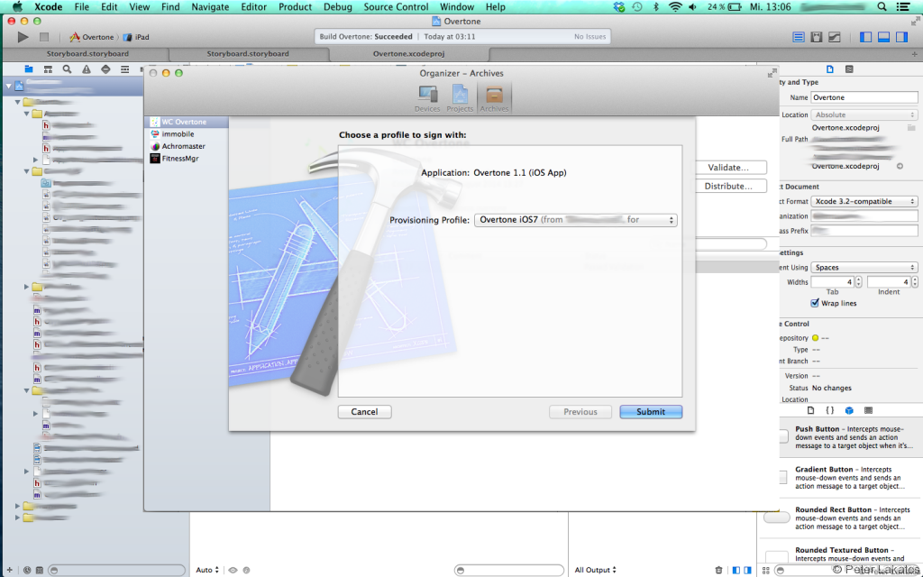Open the Location Absolute dropdown

tap(864, 114)
